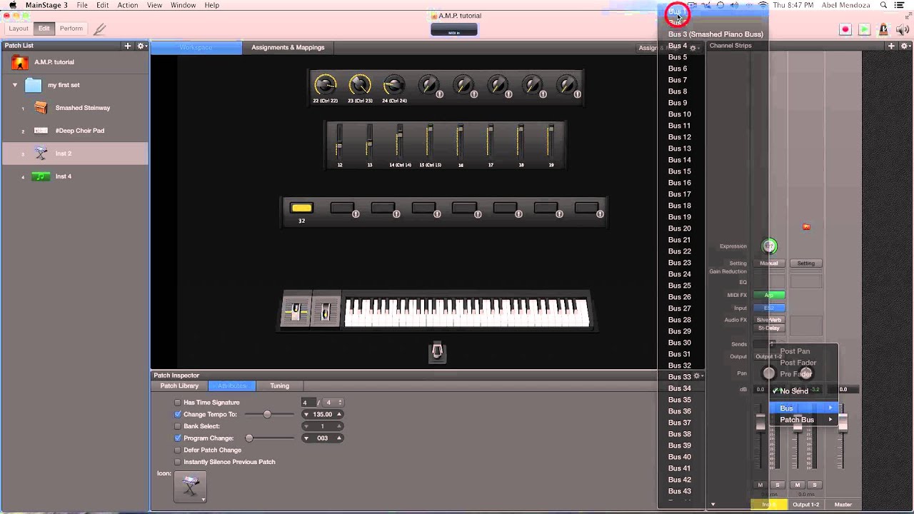Open the patch icon chooser thumbnail
The width and height of the screenshot is (914, 514).
(190, 487)
